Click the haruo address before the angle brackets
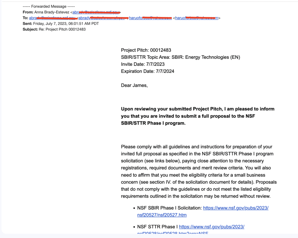Screen dimensions: 298x238 click(x=150, y=18)
